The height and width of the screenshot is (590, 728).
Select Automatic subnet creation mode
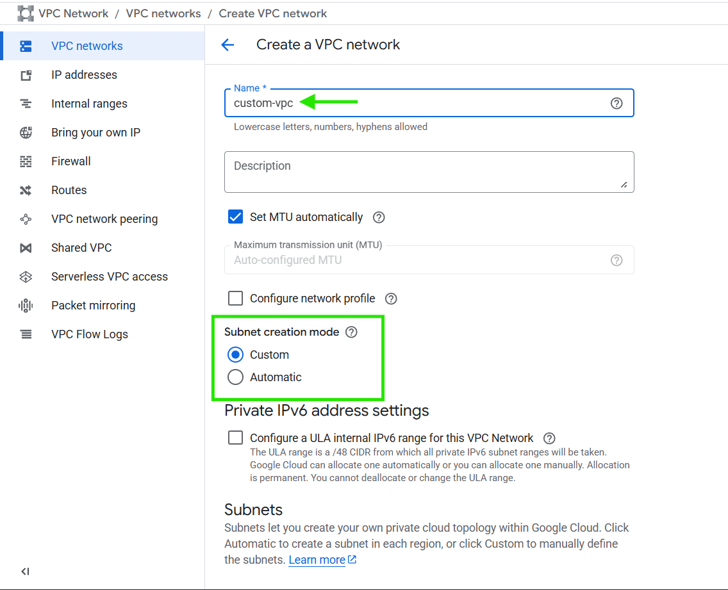click(x=236, y=377)
